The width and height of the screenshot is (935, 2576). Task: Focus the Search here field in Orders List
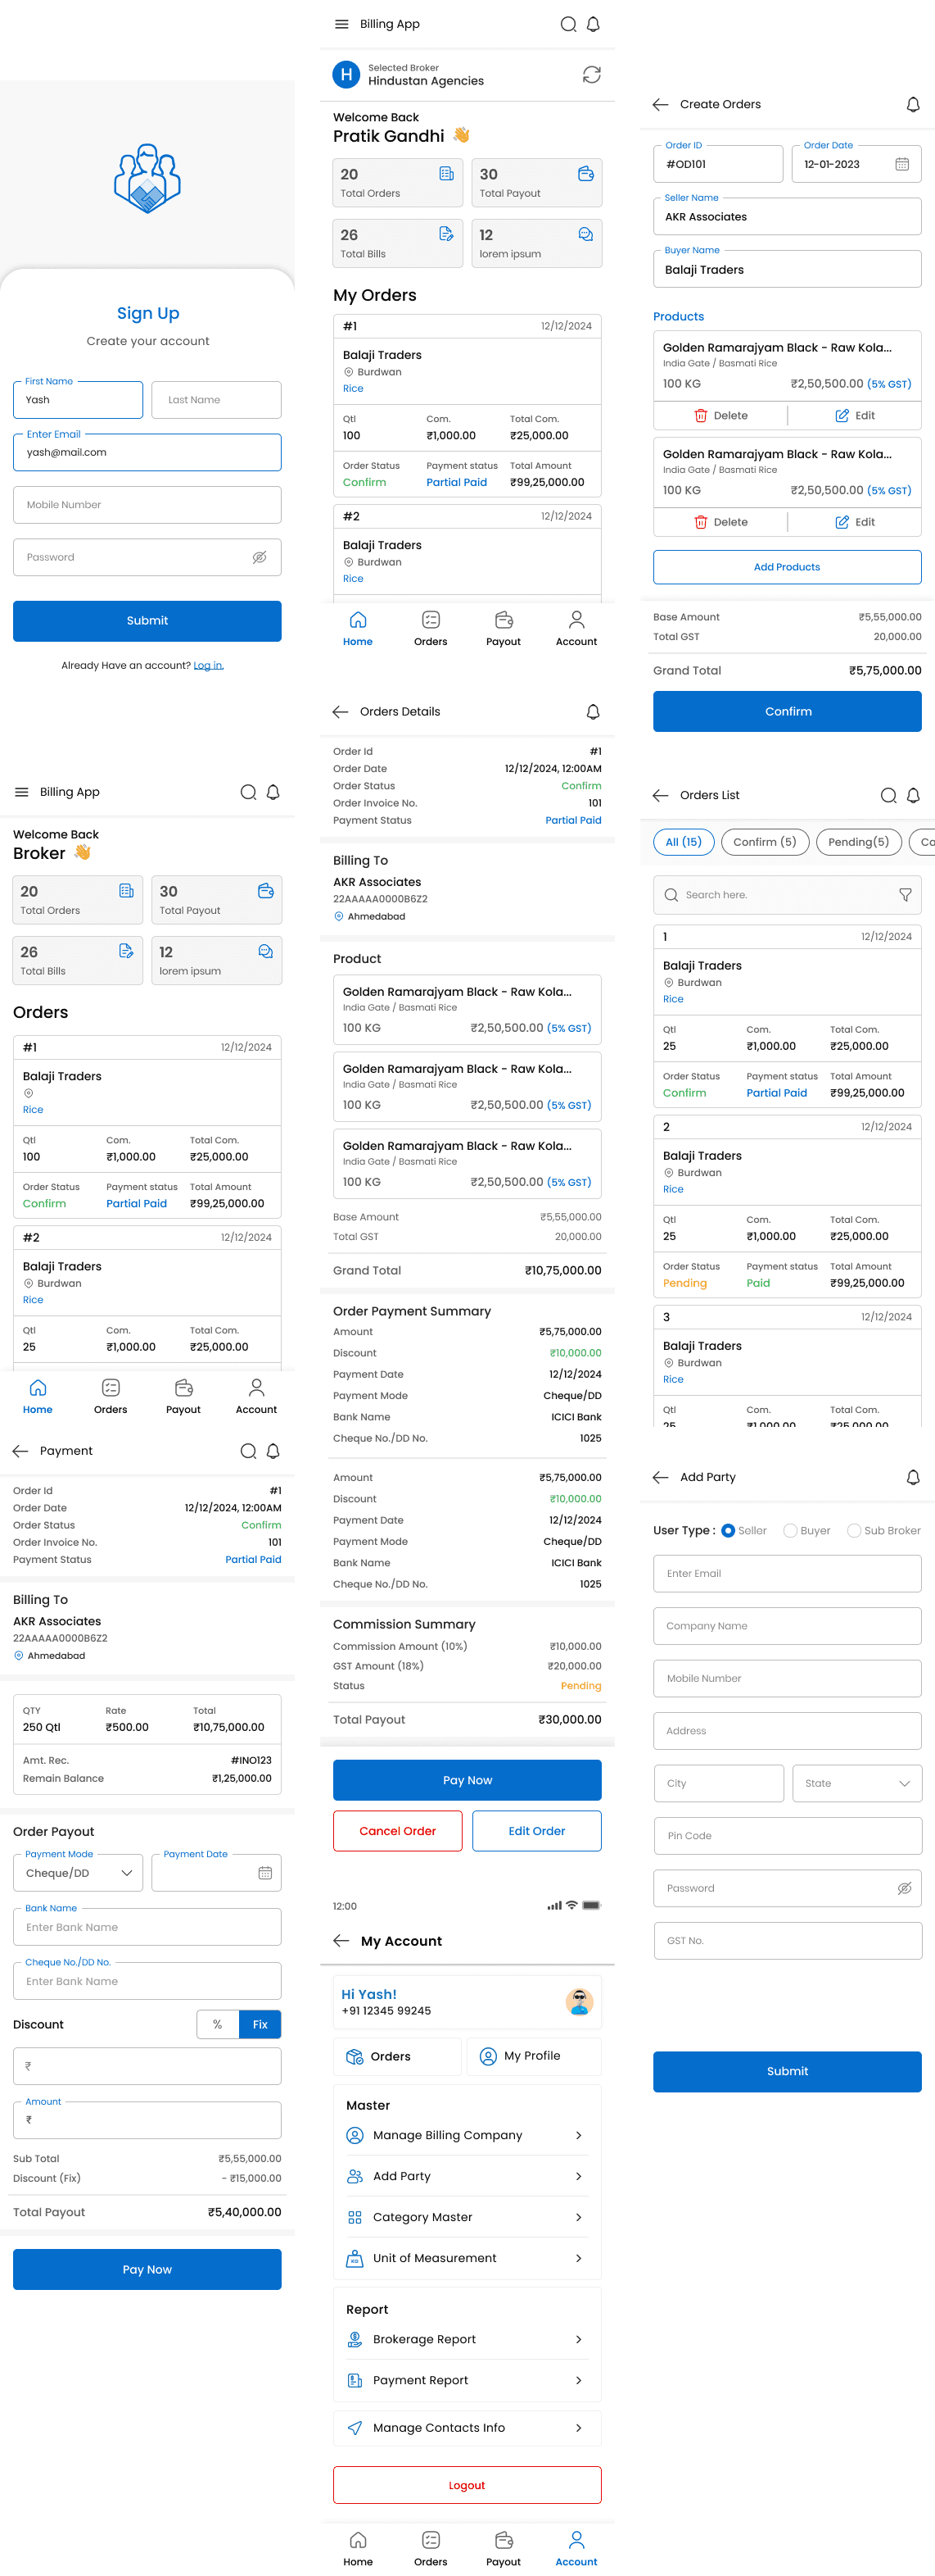[x=787, y=895]
